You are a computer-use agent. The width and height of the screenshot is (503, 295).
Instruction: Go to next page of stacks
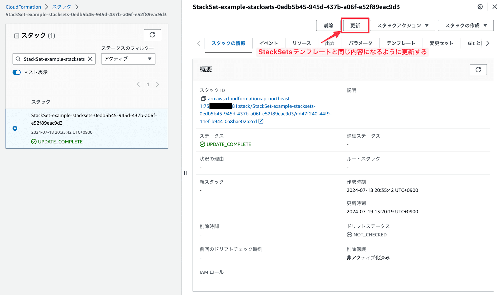157,84
